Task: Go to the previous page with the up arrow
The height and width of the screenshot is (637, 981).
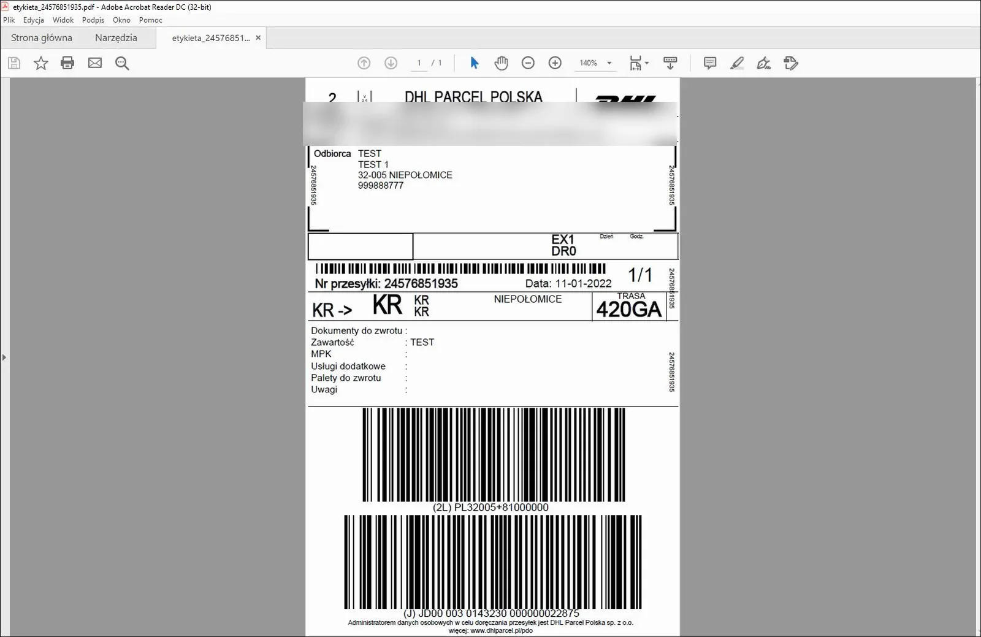Action: (364, 63)
